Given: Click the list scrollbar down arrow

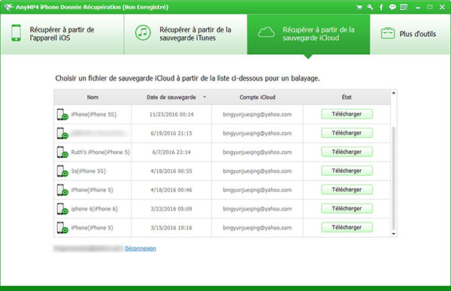Looking at the screenshot, I should (x=393, y=234).
